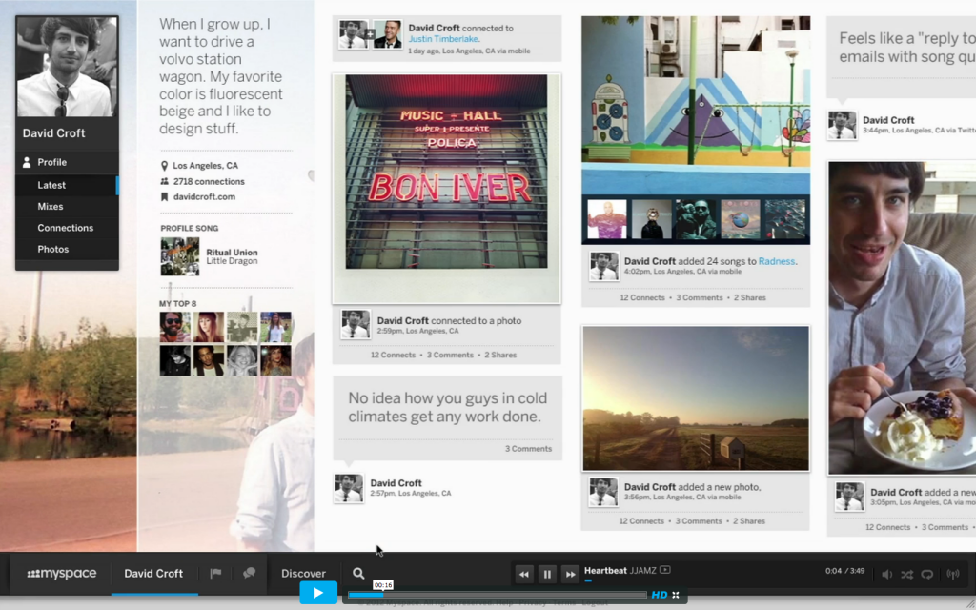Open the Little Dragon artist name

coord(232,261)
